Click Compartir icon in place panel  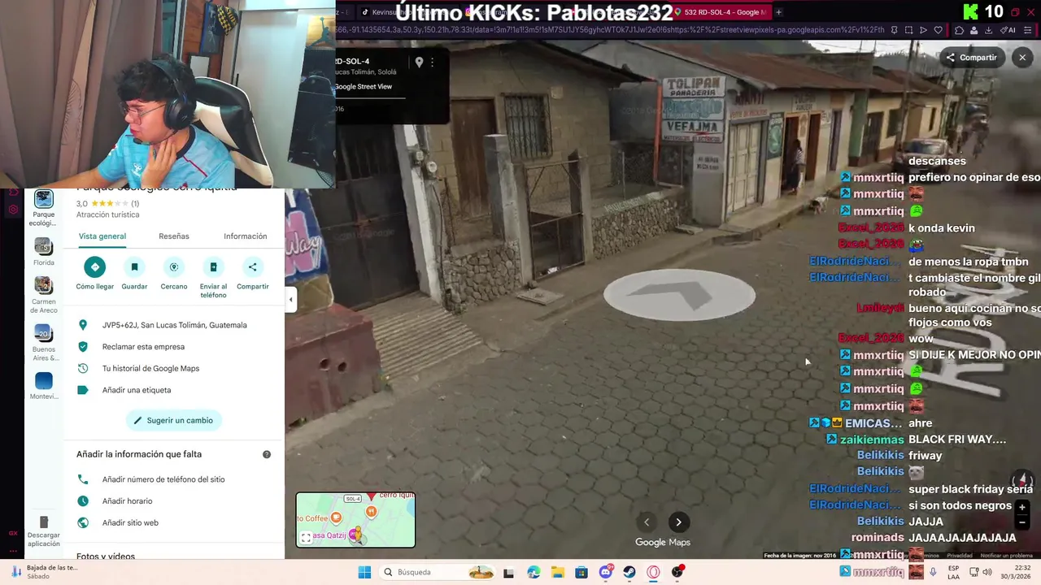pos(252,266)
